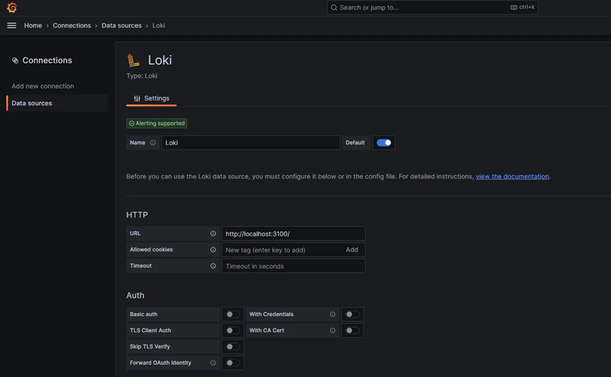Go to Data sources breadcrumb
The height and width of the screenshot is (377, 611).
[x=121, y=25]
